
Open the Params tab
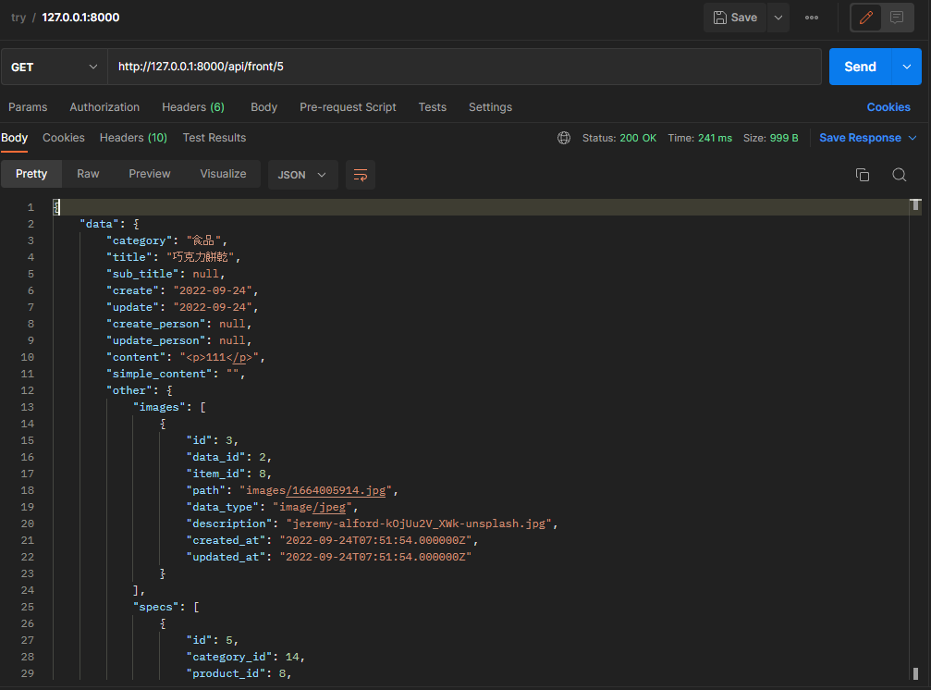click(x=28, y=107)
